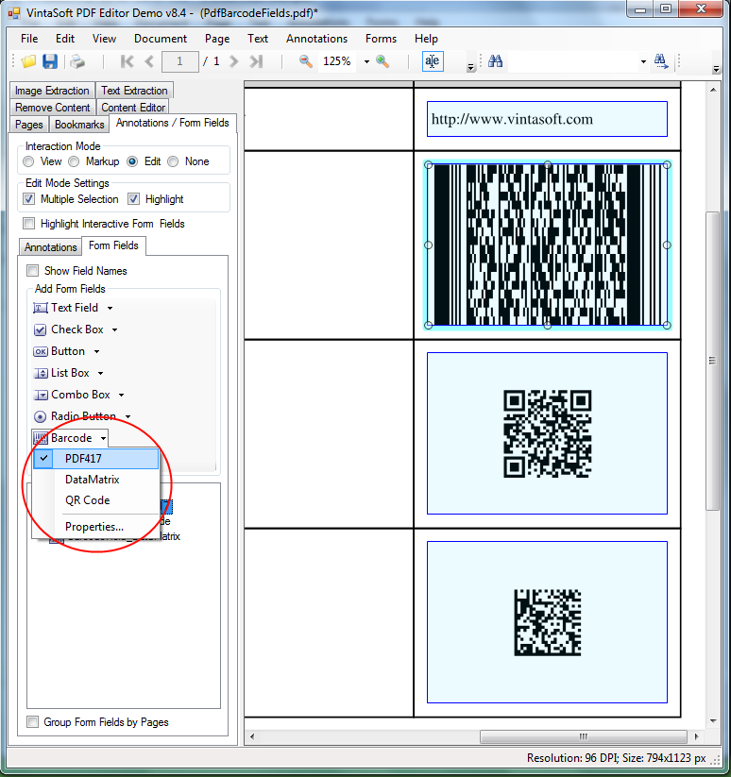
Task: Click the save floppy disk icon
Action: (50, 61)
